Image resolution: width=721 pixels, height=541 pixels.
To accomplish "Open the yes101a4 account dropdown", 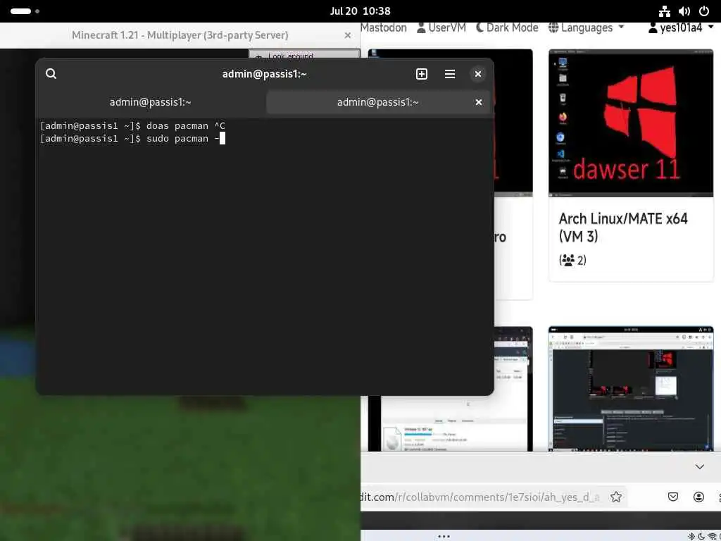I will [x=681, y=27].
